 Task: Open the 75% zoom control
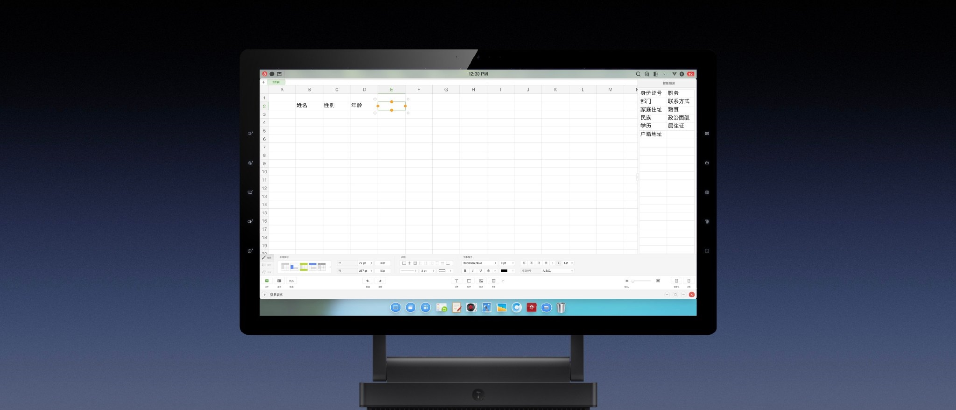291,281
